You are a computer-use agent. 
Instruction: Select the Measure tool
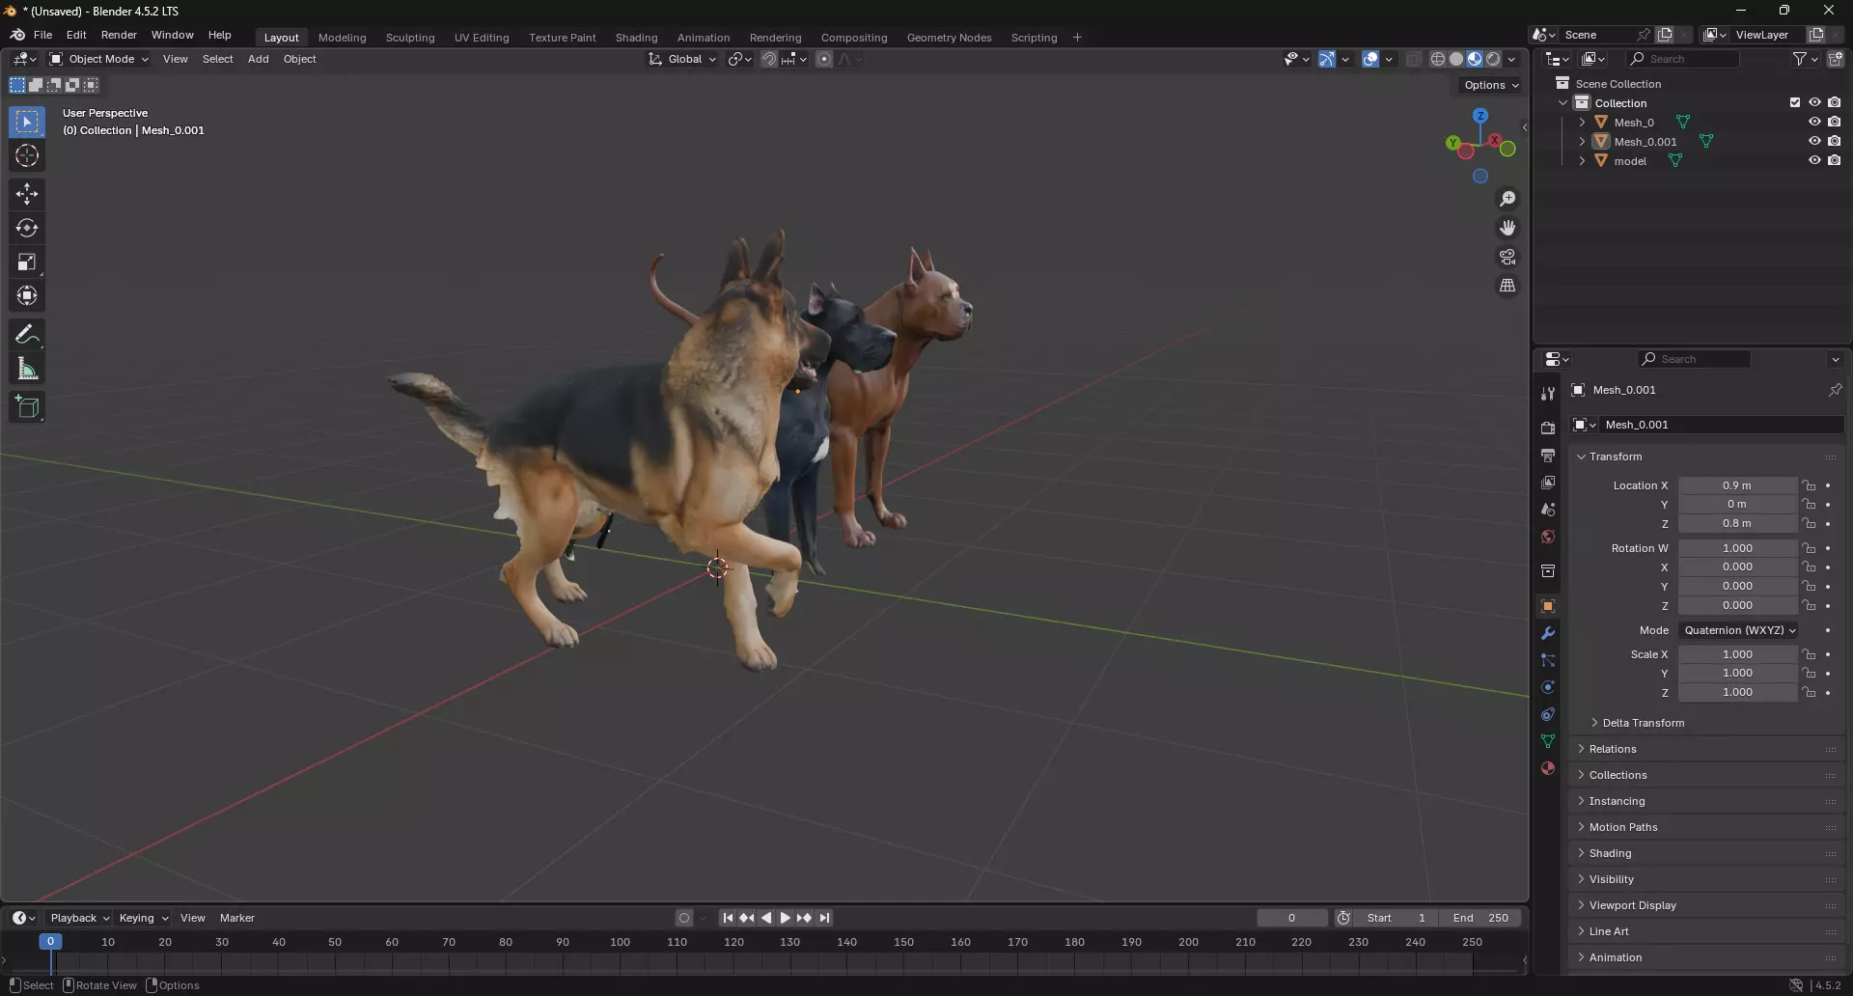click(27, 369)
